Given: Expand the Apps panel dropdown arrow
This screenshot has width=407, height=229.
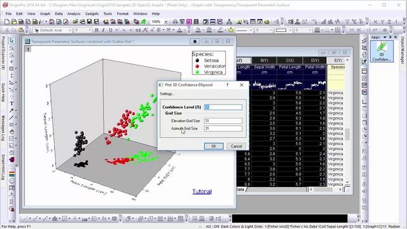Looking at the screenshot, I should [x=385, y=37].
